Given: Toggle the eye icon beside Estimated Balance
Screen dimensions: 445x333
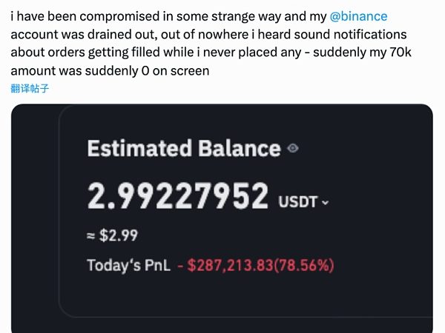Looking at the screenshot, I should [x=293, y=148].
